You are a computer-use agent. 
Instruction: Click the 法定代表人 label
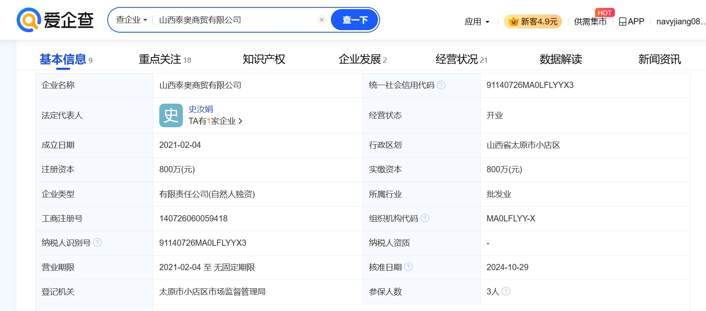click(62, 115)
